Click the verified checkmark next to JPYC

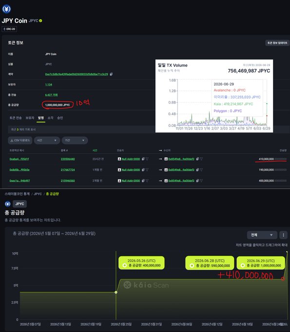(x=40, y=21)
